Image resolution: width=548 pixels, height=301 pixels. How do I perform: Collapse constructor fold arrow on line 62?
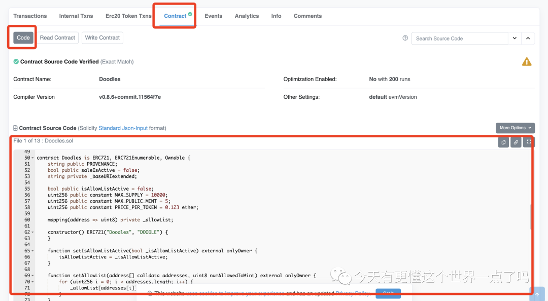pyautogui.click(x=33, y=233)
